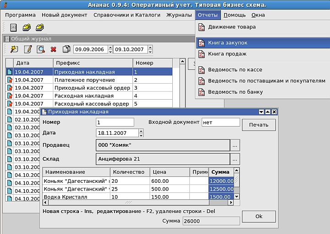Select the Платежное поручение journal row
330x234 pixels.
tap(89, 80)
